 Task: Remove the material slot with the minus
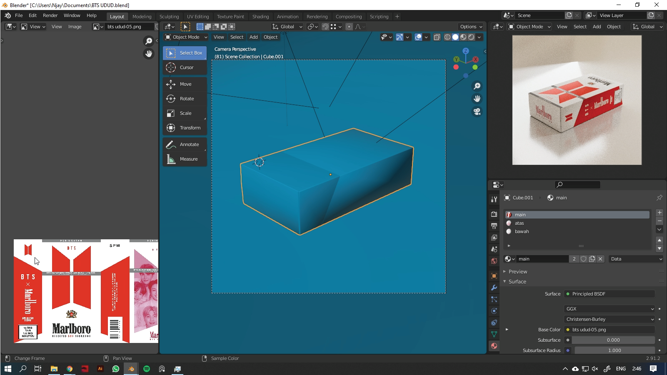[x=660, y=221]
